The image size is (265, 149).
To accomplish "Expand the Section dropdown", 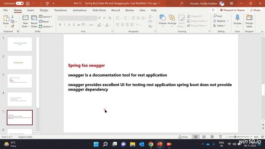I will coord(46,26).
